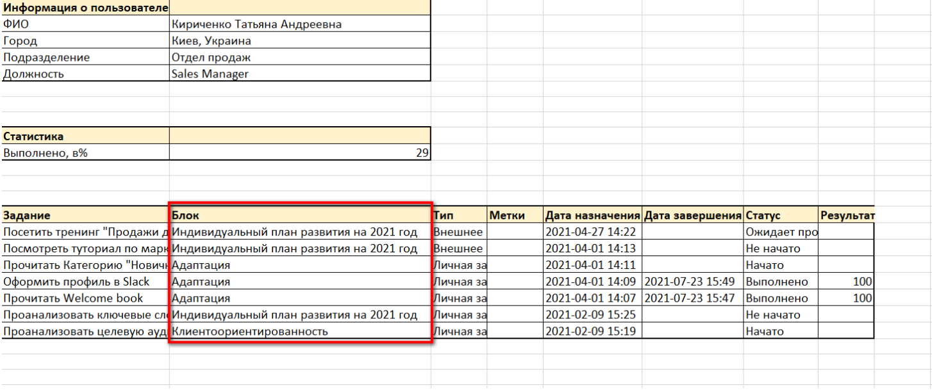Select the 'Кириченко Татьяна Андреевна' cell
Image resolution: width=932 pixels, height=390 pixels.
pos(300,24)
